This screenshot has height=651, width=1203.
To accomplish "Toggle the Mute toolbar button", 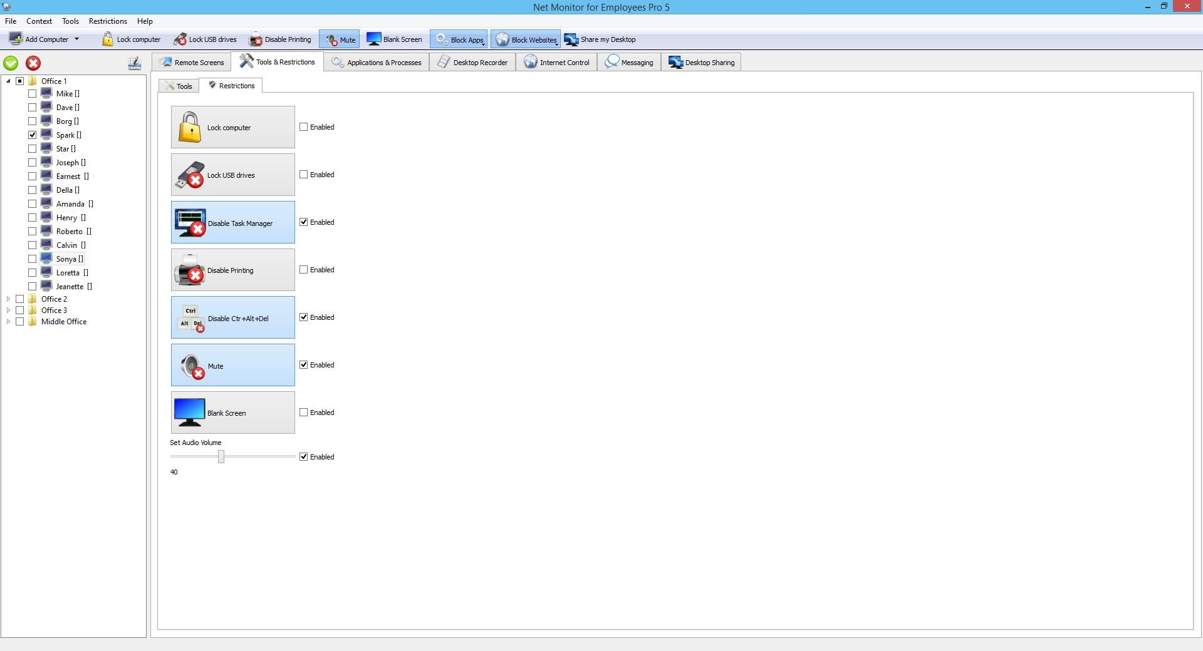I will [x=340, y=39].
